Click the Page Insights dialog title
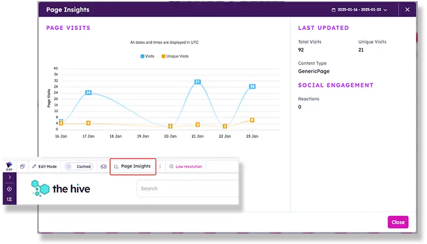Image resolution: width=427 pixels, height=244 pixels. pyautogui.click(x=68, y=10)
